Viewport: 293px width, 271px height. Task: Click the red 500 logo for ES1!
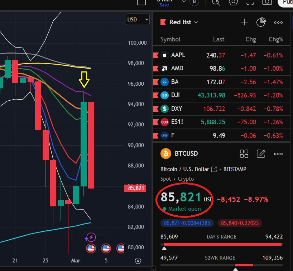point(164,122)
